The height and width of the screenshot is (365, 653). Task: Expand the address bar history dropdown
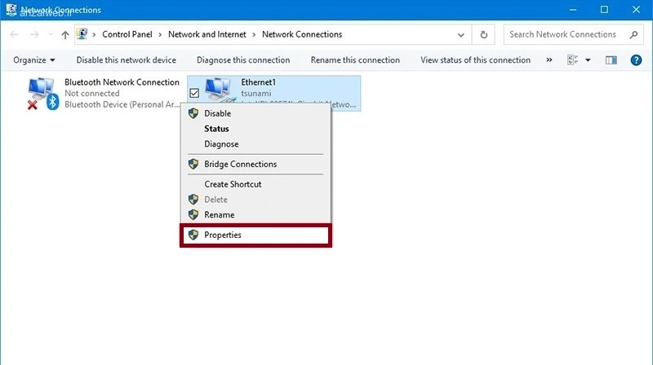(460, 35)
